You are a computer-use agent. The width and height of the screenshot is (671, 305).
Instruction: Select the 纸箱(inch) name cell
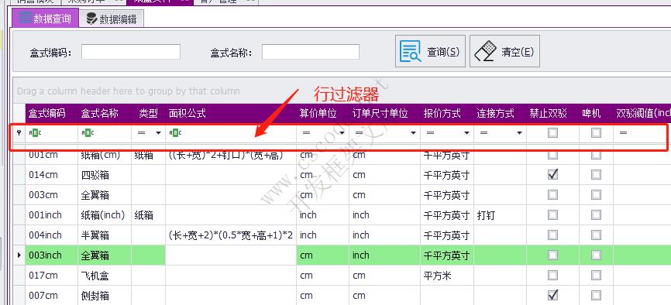point(105,214)
